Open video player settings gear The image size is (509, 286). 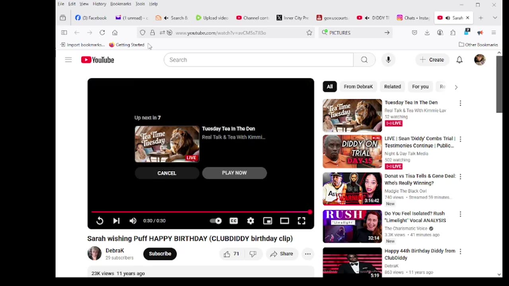tap(251, 221)
